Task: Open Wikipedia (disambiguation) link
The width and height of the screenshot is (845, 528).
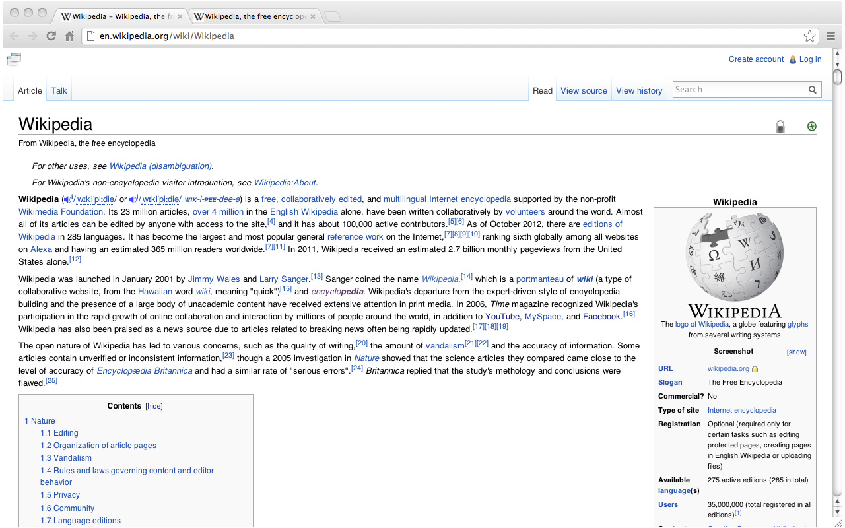Action: point(160,166)
